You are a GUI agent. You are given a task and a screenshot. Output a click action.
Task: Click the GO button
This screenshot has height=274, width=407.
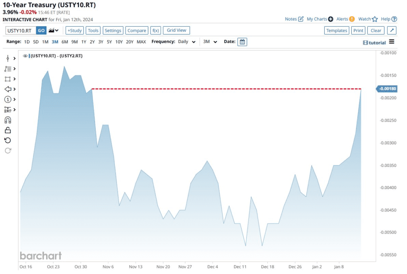click(41, 31)
